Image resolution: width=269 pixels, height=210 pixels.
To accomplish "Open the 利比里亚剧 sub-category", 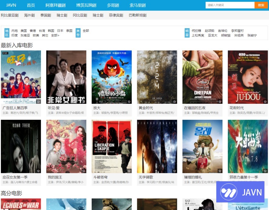I will pyautogui.click(x=10, y=15).
